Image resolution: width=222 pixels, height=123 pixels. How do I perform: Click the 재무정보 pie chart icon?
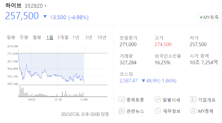tap(158, 111)
